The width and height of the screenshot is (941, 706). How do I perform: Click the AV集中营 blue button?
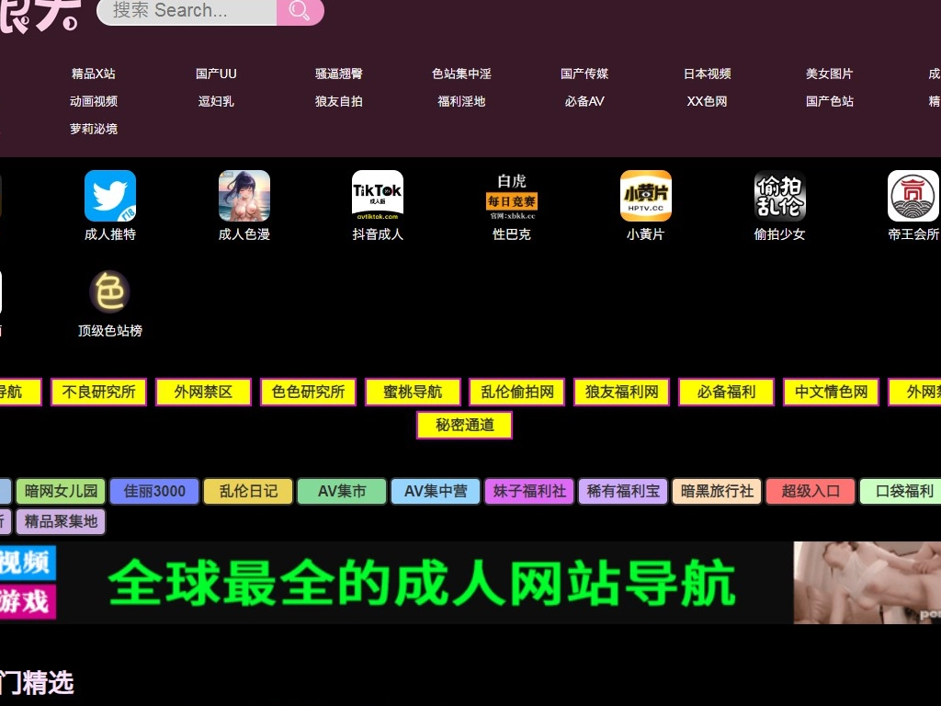[435, 491]
